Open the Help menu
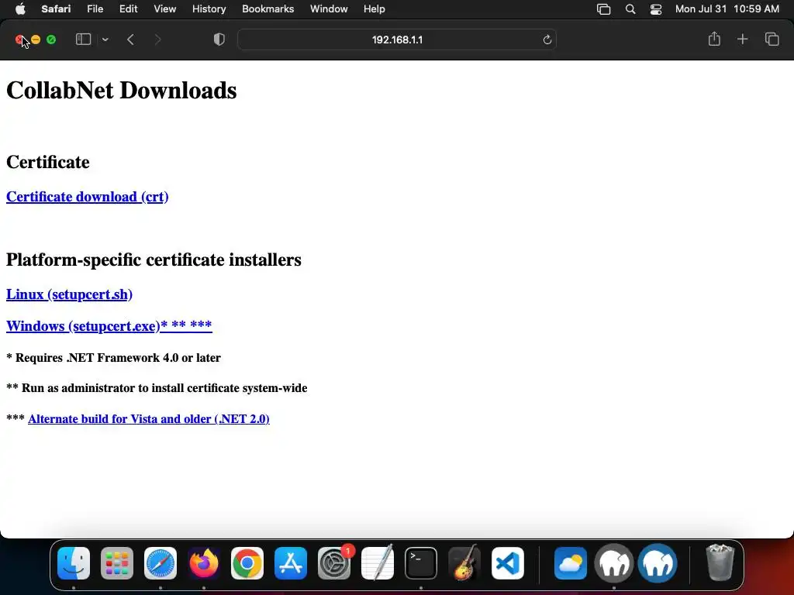The height and width of the screenshot is (595, 794). coord(375,9)
